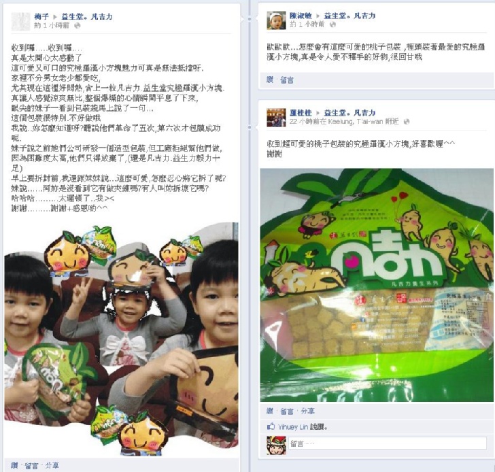
Task: Click 梅子's profile picture thumbnail
Action: click(21, 22)
